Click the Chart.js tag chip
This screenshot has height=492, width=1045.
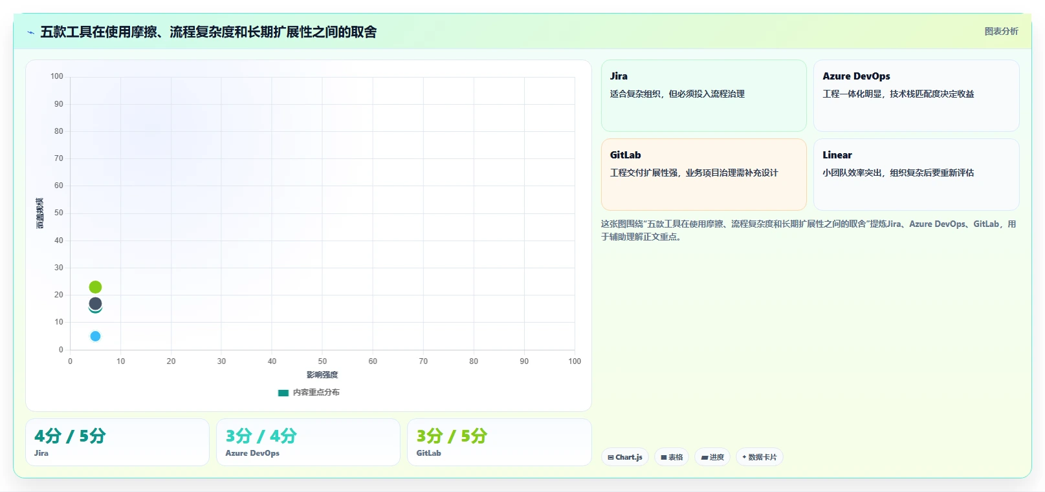tap(625, 457)
